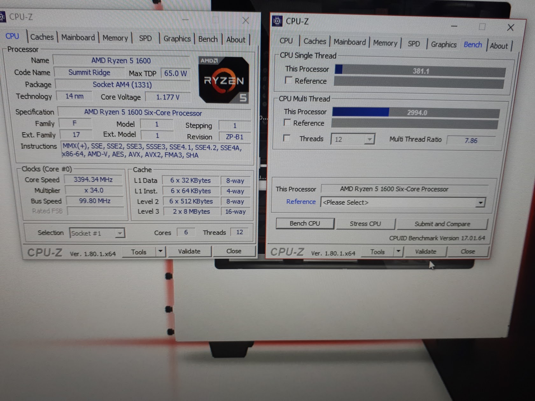
Task: Select Bench tab in right CPU-Z window
Action: click(x=473, y=45)
